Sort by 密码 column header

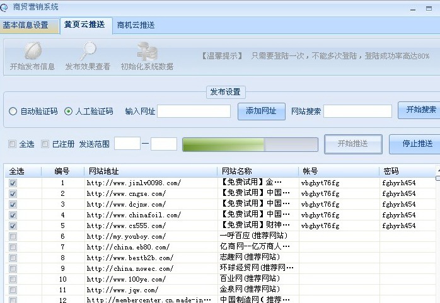pos(407,171)
